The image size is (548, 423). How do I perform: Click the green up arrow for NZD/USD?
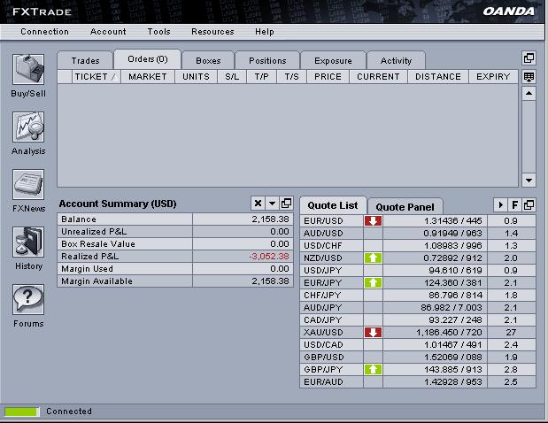click(x=373, y=258)
